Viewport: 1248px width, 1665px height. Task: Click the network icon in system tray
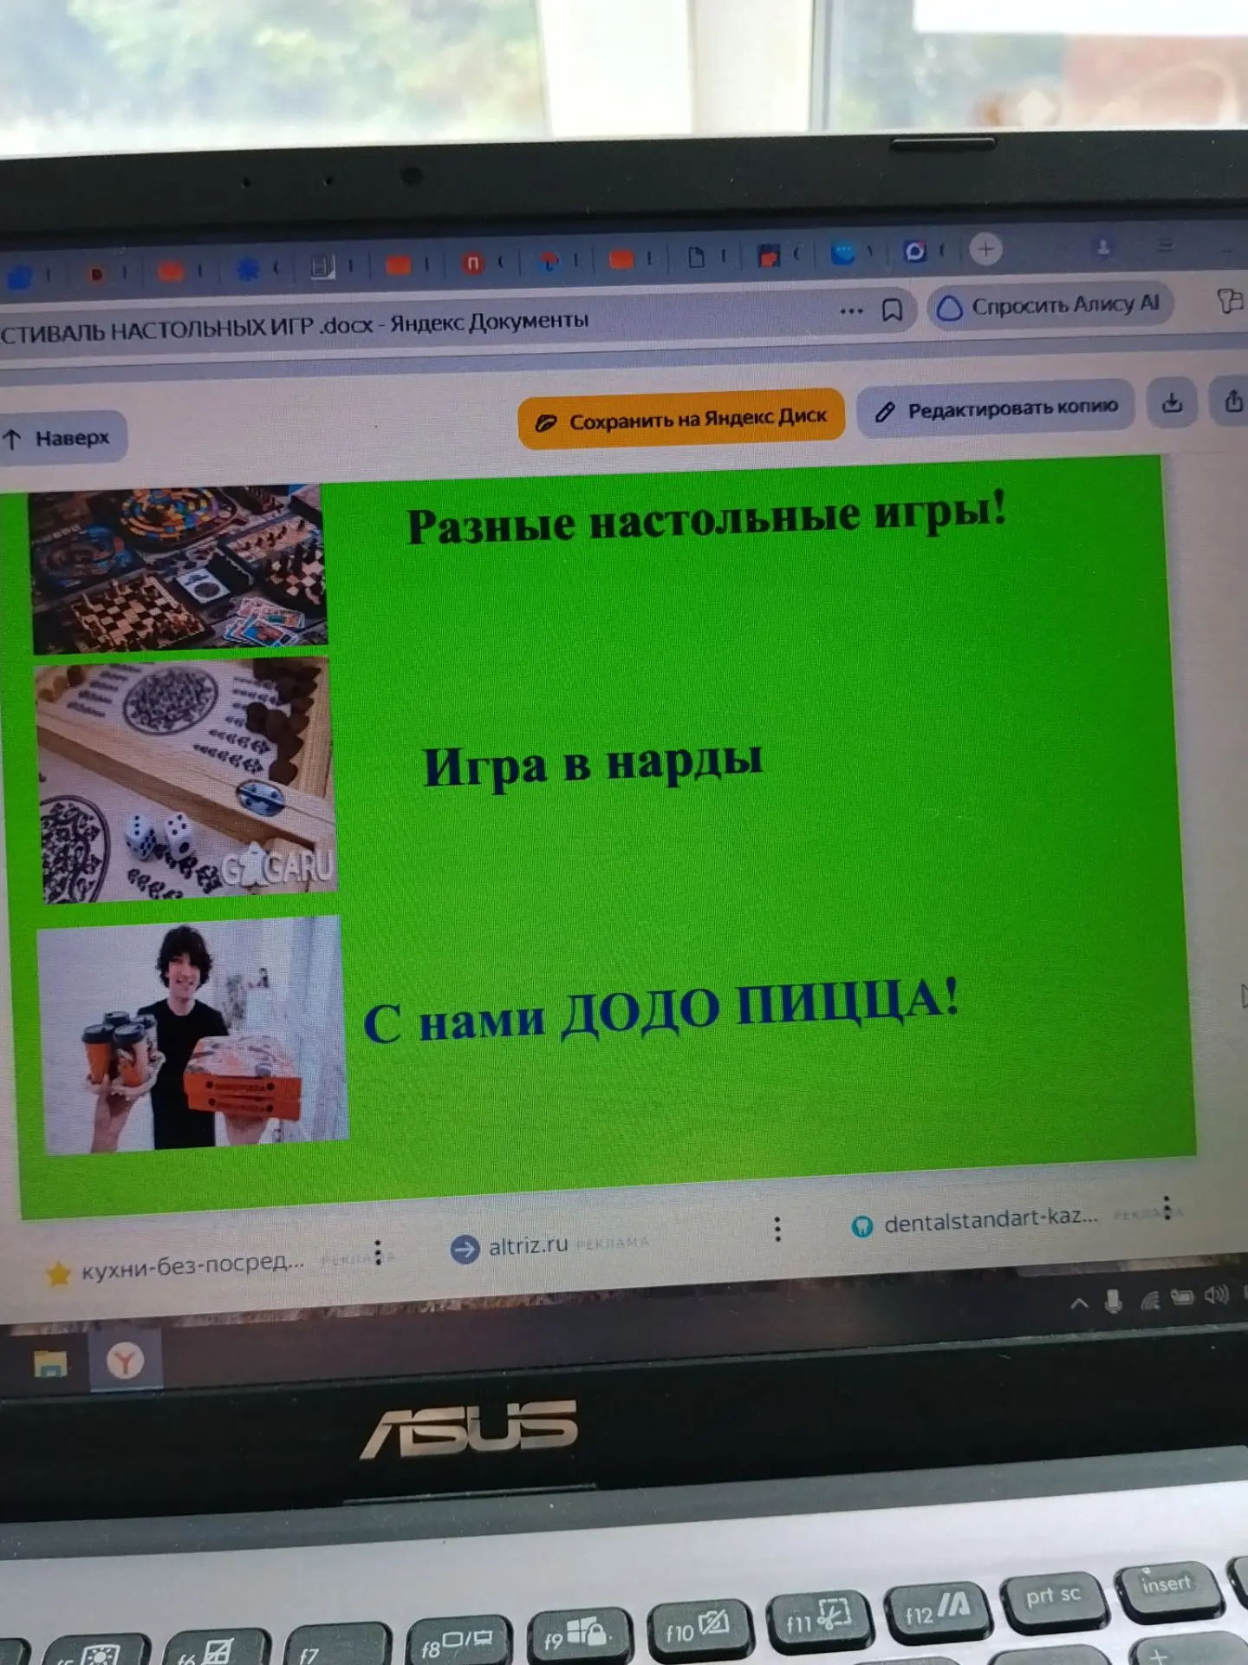pos(1150,1299)
